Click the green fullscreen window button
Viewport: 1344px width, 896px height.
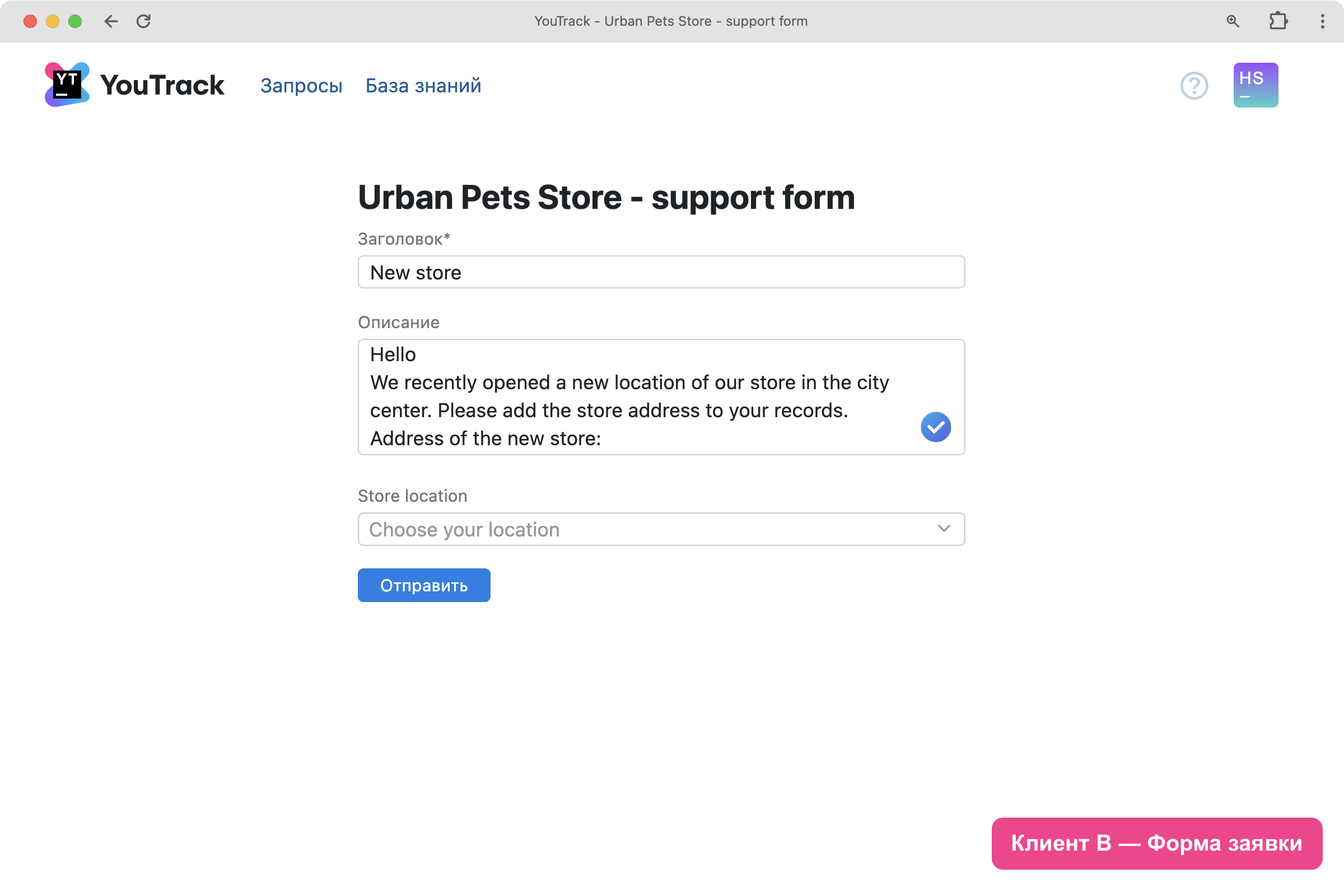coord(75,21)
